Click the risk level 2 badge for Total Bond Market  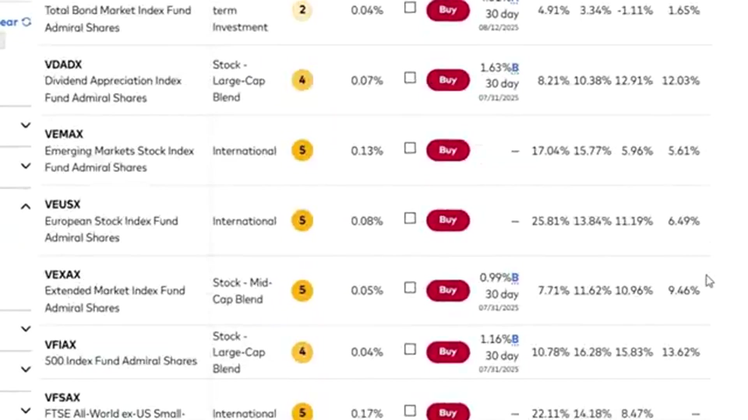[302, 10]
